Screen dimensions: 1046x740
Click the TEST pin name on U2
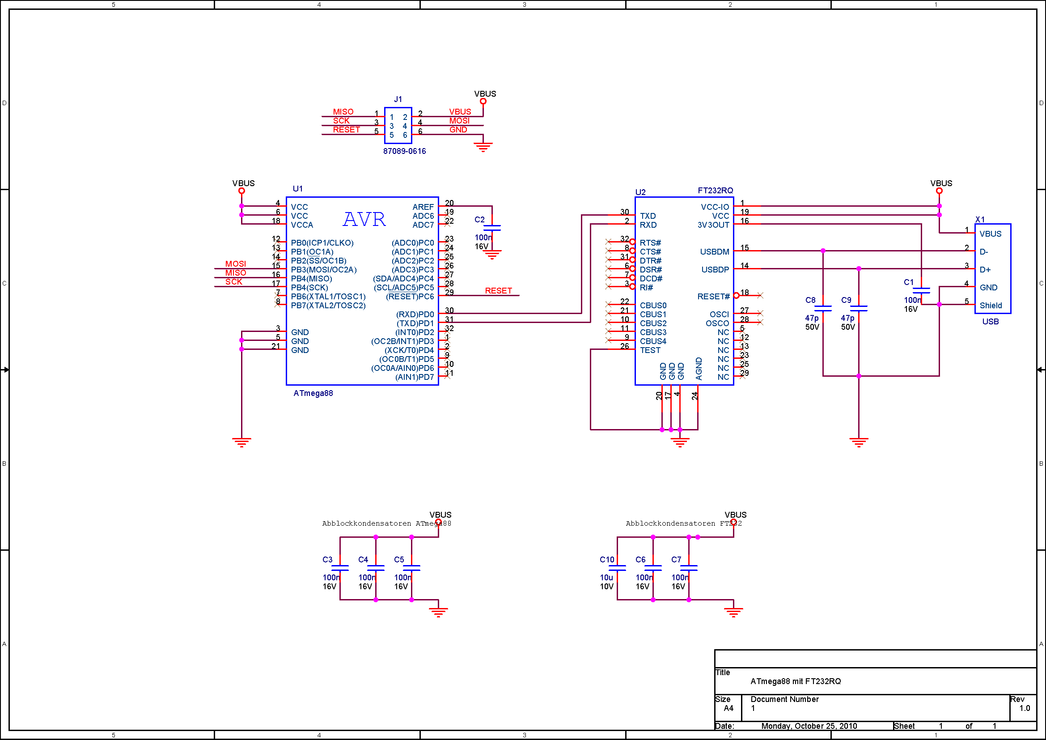tap(650, 350)
